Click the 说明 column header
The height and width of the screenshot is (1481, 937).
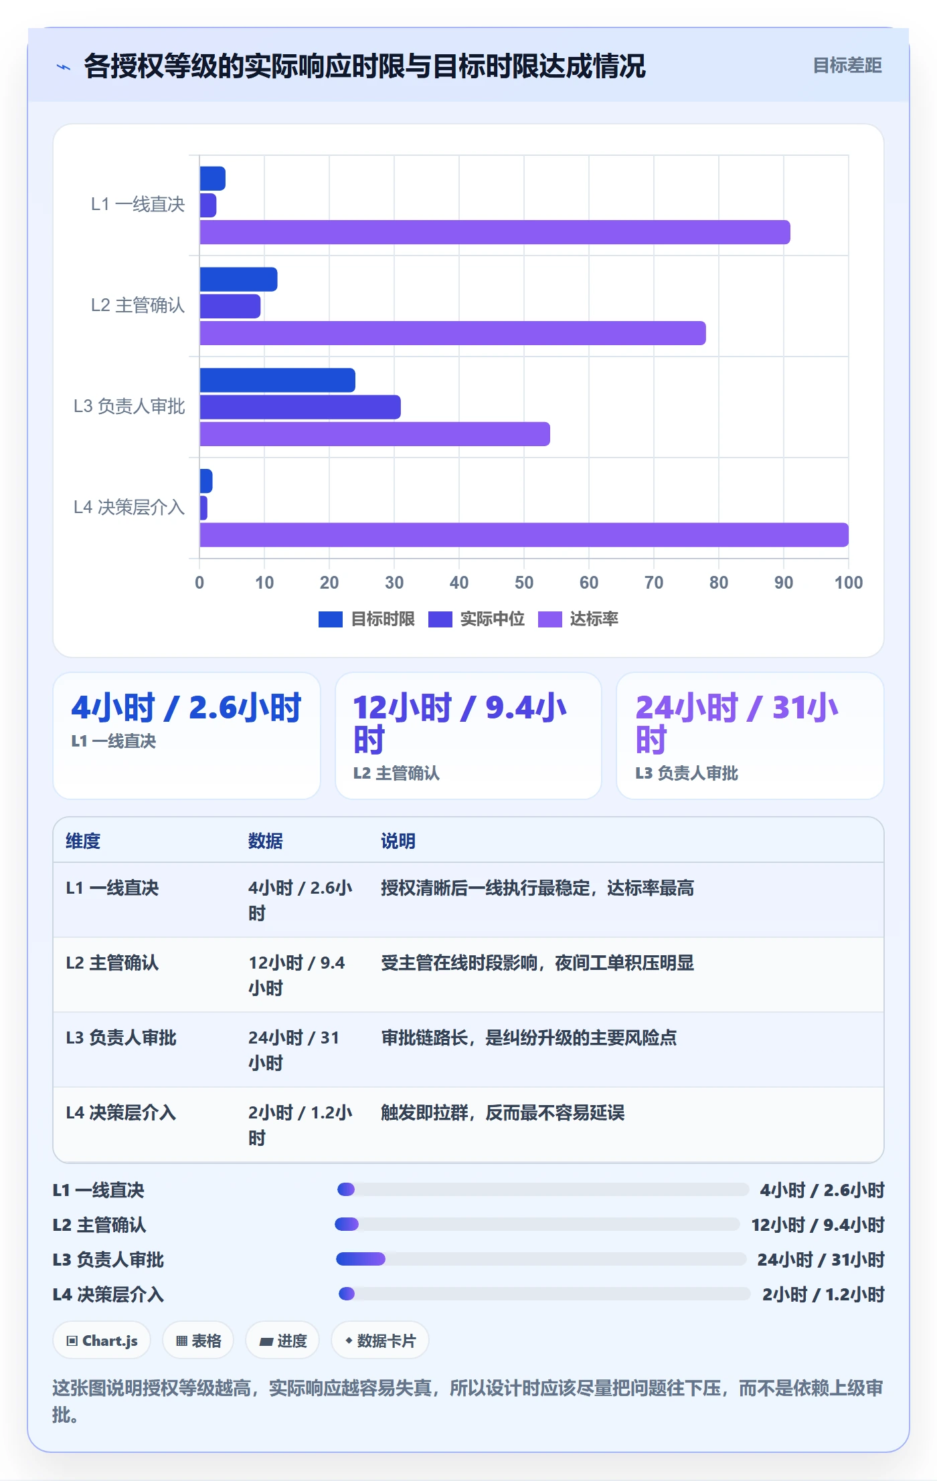point(398,841)
